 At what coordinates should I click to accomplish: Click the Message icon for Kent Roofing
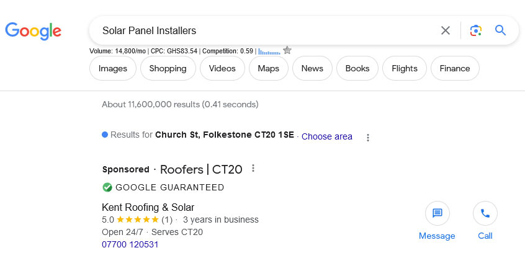tap(437, 213)
